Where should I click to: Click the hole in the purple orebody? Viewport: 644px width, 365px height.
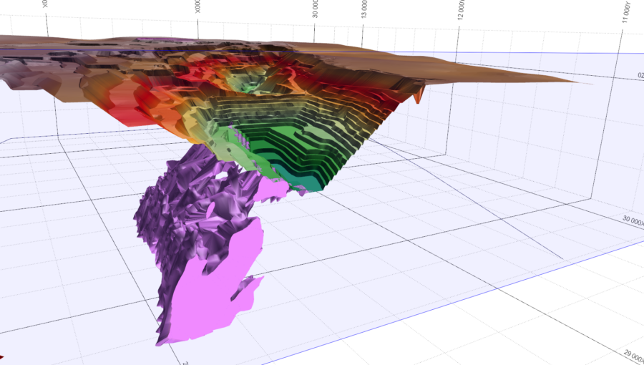(221, 175)
